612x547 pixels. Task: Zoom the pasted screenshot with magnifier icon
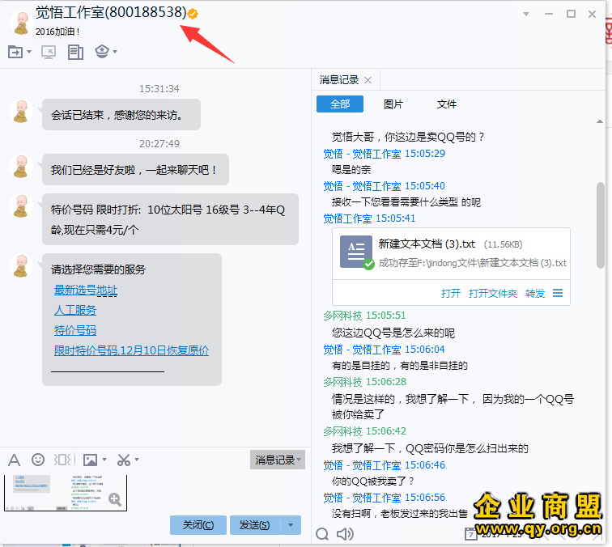(115, 499)
